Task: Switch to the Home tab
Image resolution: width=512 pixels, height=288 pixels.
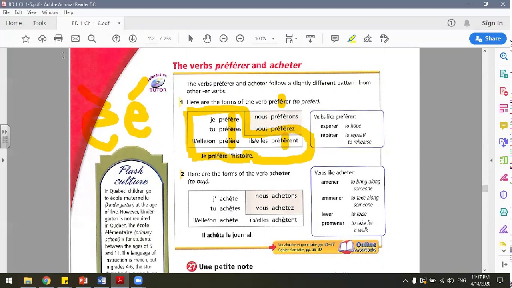Action: click(x=14, y=23)
